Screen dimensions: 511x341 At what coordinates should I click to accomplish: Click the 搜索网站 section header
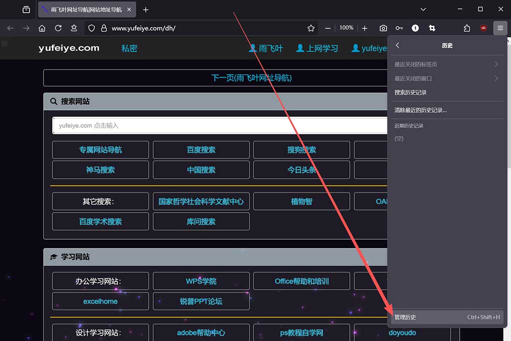216,101
